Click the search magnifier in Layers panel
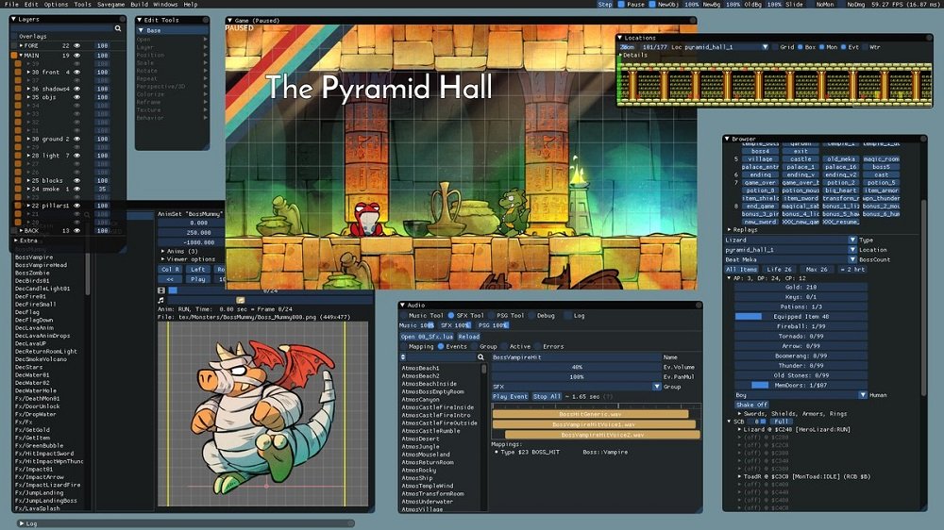Viewport: 944px width, 530px height. pyautogui.click(x=118, y=29)
